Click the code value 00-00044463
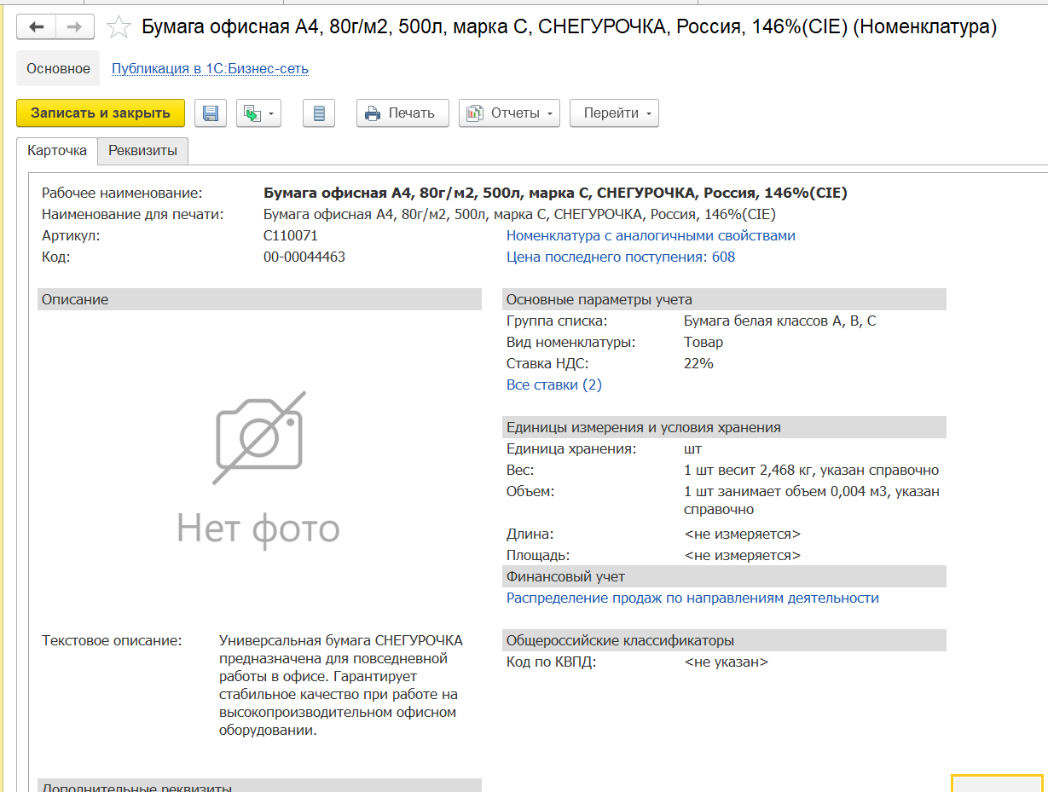Image resolution: width=1048 pixels, height=792 pixels. click(304, 257)
